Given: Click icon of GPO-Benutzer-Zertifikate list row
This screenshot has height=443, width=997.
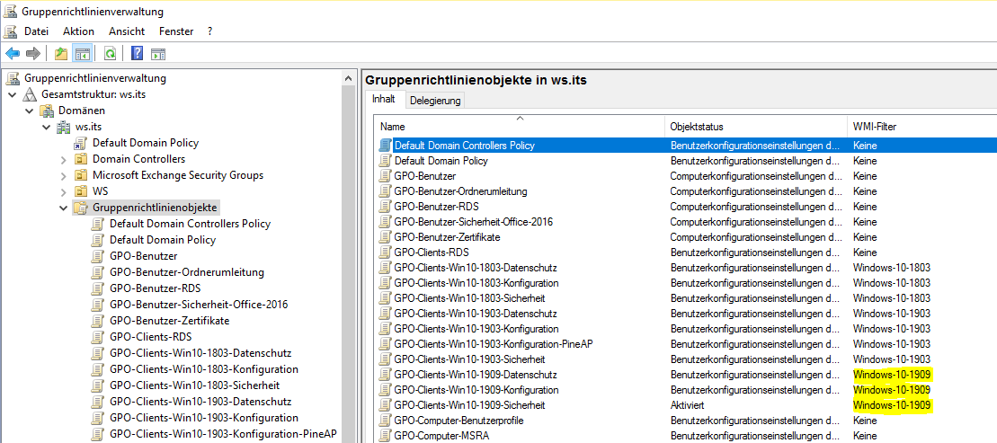Looking at the screenshot, I should click(386, 236).
